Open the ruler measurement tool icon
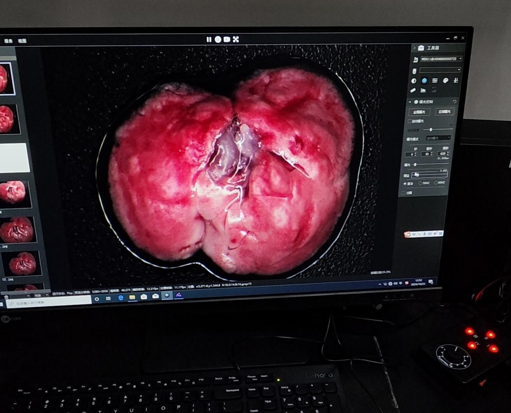Image resolution: width=511 pixels, height=413 pixels. point(413,90)
